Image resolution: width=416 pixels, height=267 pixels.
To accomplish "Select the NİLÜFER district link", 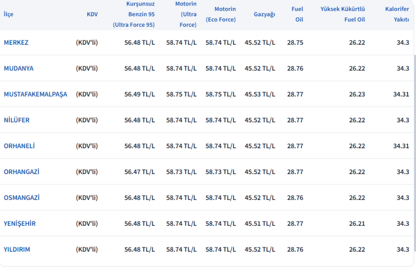I will 17,120.
